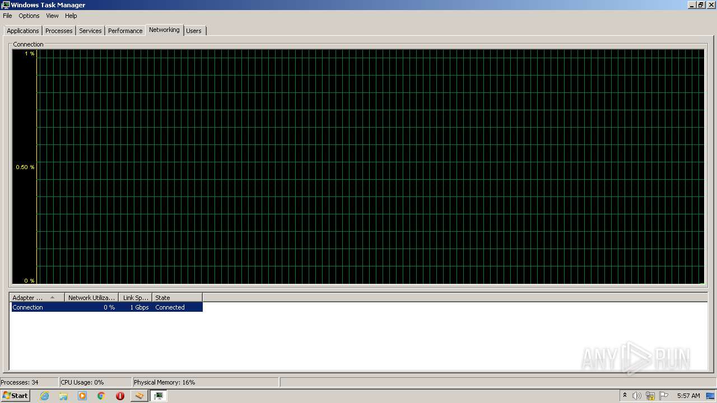The width and height of the screenshot is (717, 403).
Task: Click the Task Manager taskbar button
Action: point(159,396)
